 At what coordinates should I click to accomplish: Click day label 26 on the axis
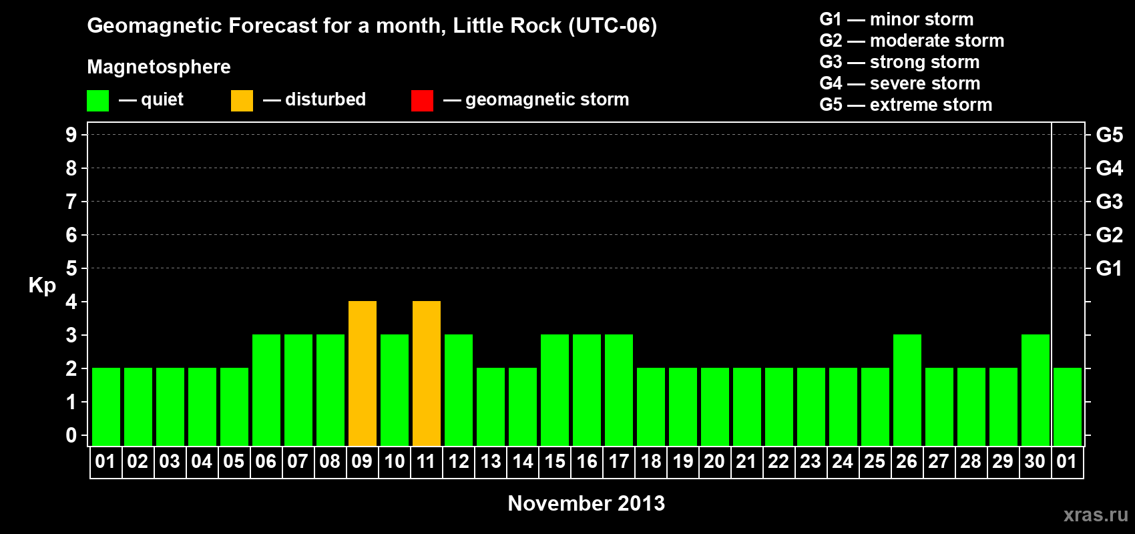tap(907, 462)
